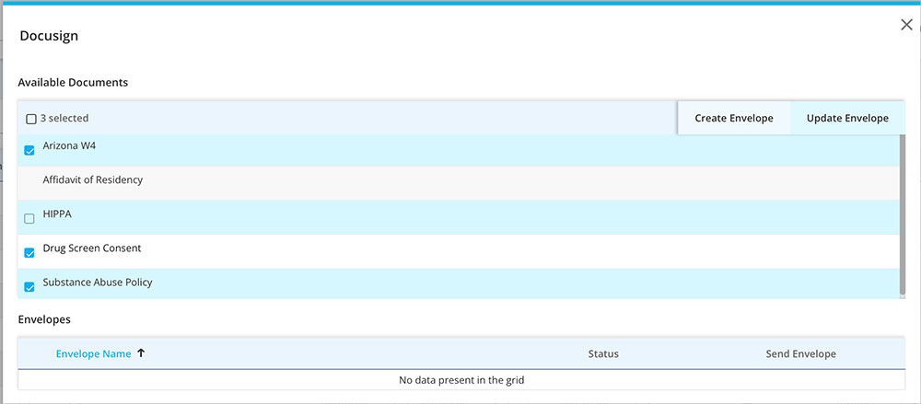Click the Arizona W4 document name

click(x=69, y=145)
